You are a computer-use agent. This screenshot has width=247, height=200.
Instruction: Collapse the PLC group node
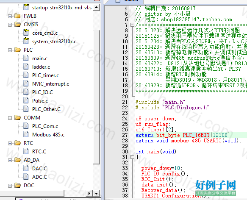coord(10,50)
